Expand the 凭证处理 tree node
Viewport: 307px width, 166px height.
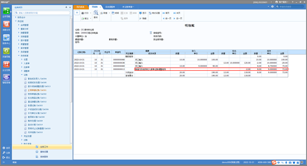pyautogui.click(x=22, y=136)
